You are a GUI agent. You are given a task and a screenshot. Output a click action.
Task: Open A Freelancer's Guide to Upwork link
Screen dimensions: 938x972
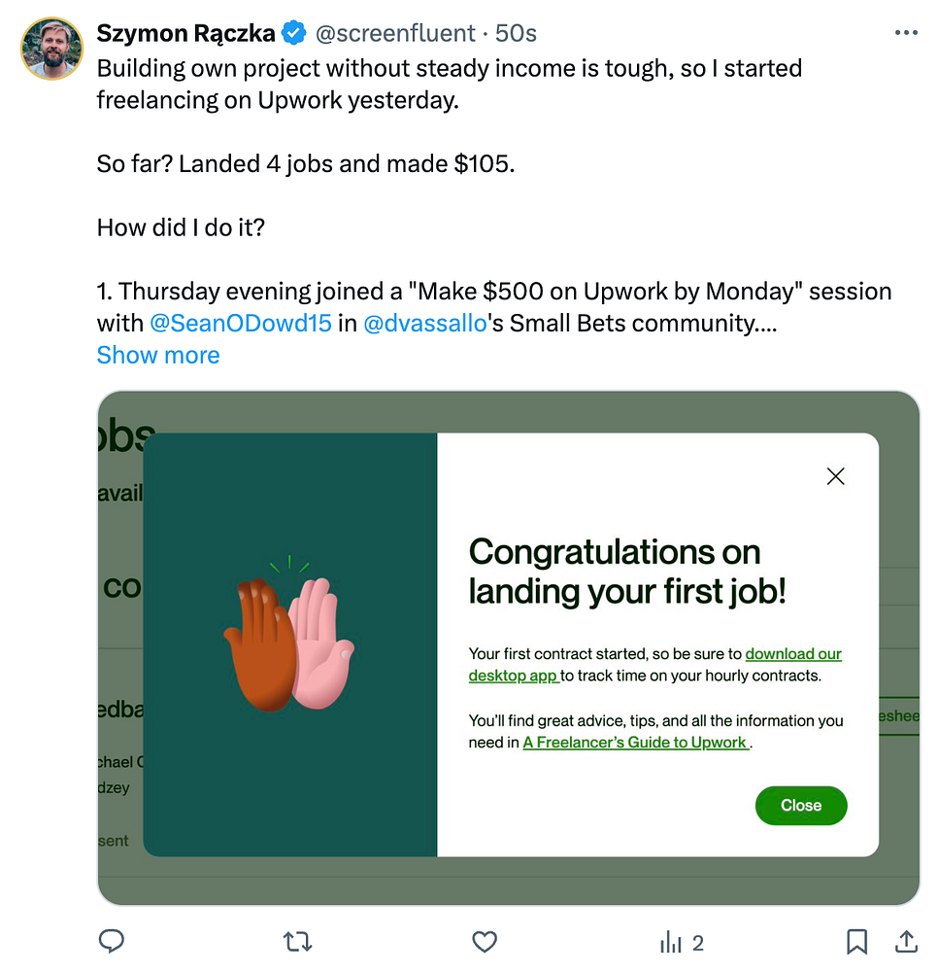point(636,743)
